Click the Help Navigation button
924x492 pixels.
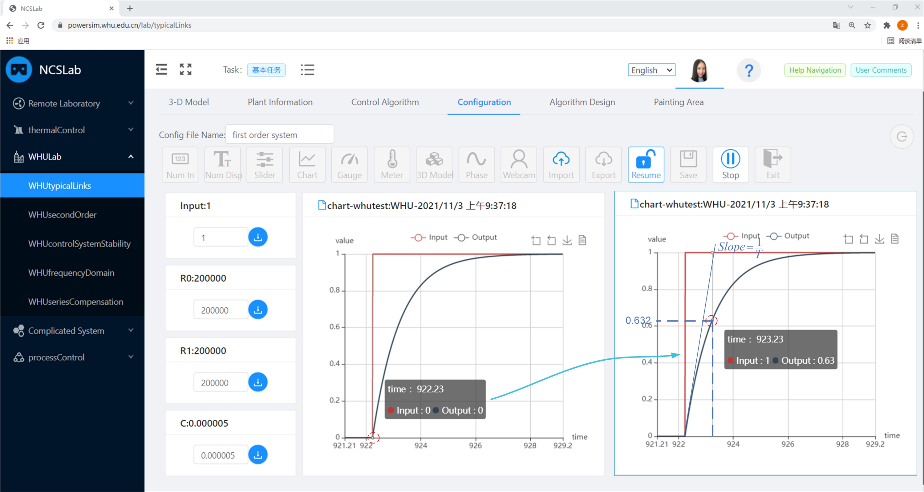click(x=814, y=70)
